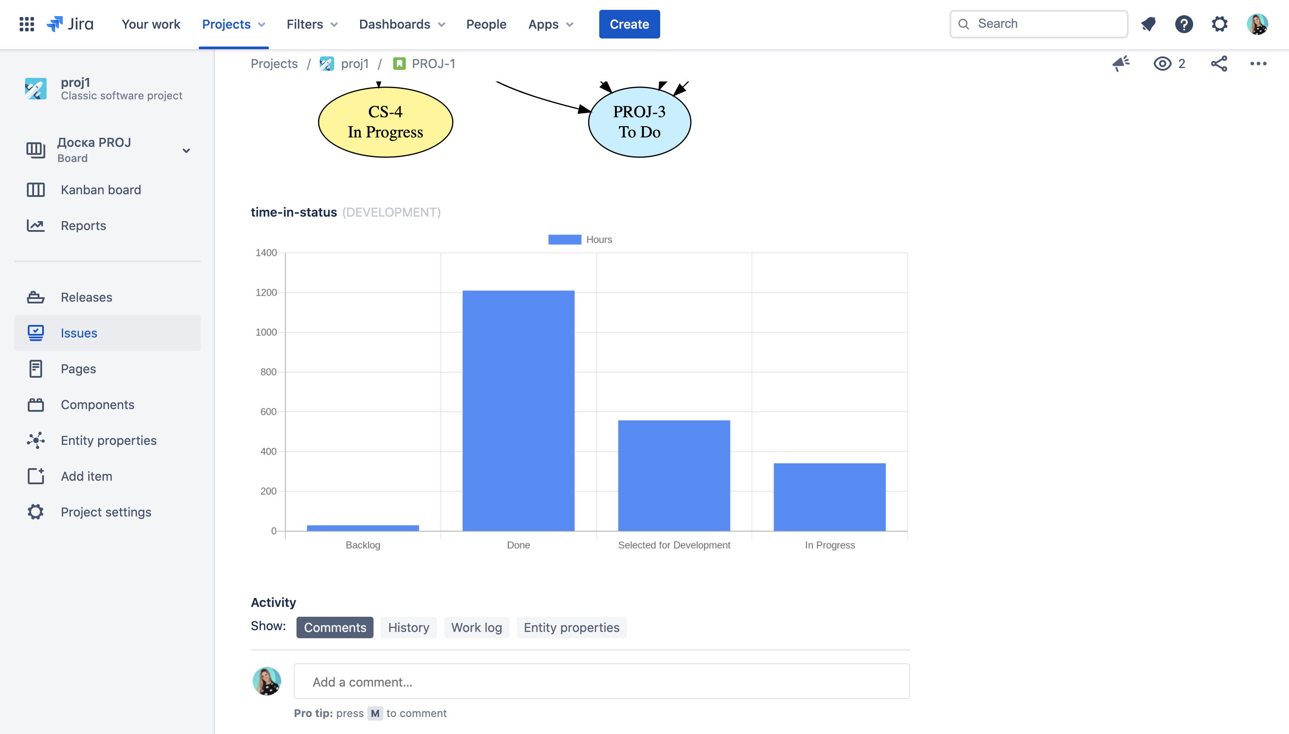Open the Filters dropdown menu
Image resolution: width=1289 pixels, height=734 pixels.
[312, 24]
